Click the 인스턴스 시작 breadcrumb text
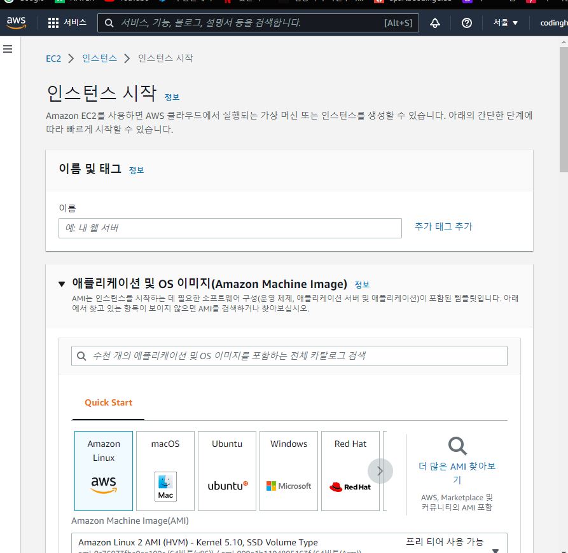 click(165, 58)
